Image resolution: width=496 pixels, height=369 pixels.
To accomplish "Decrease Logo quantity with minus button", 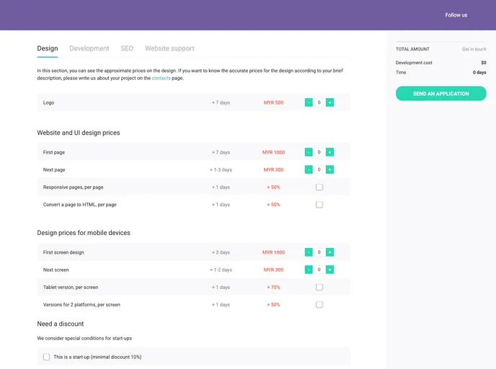I will [x=309, y=102].
